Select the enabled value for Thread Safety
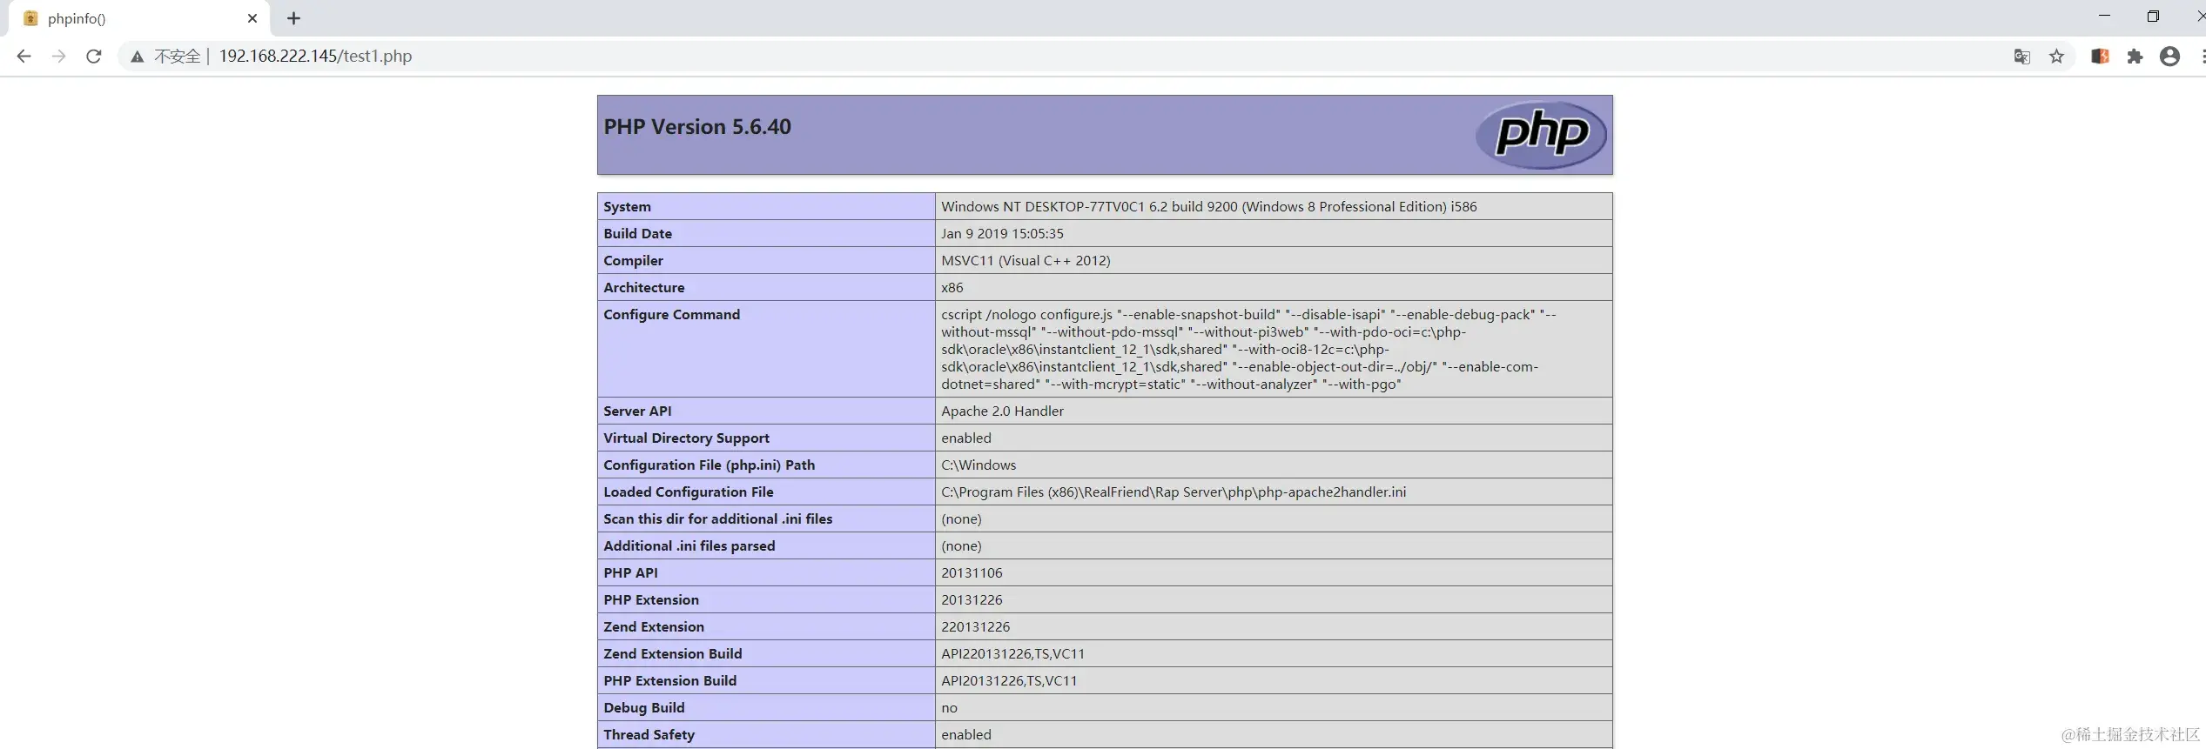Viewport: 2206px width, 749px height. 965,735
